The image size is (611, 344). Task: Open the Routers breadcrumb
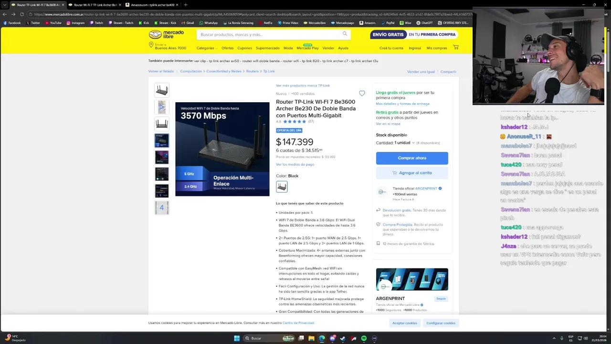pyautogui.click(x=252, y=71)
